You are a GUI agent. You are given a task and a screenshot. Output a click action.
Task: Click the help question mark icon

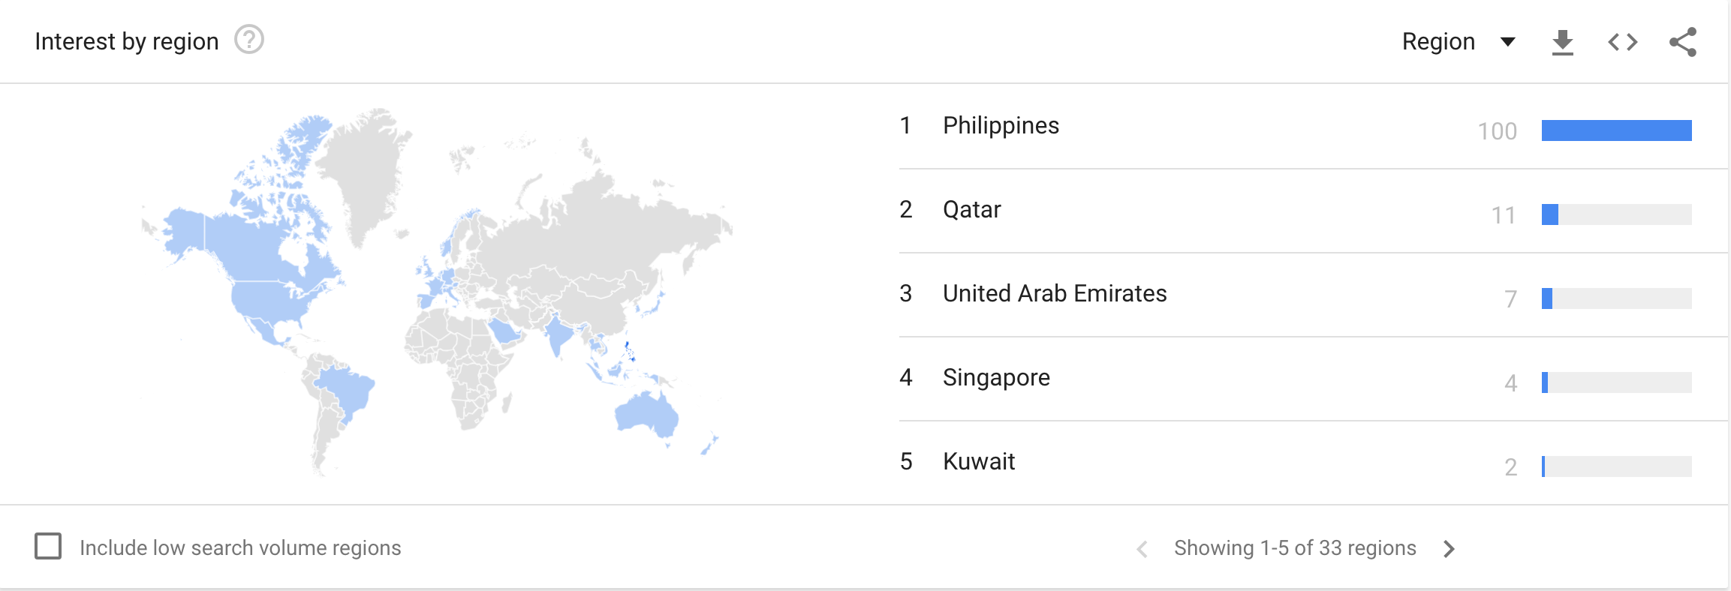point(249,40)
